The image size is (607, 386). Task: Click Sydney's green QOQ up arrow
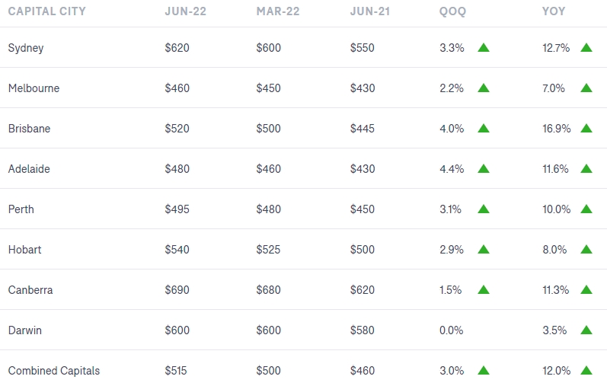click(484, 48)
